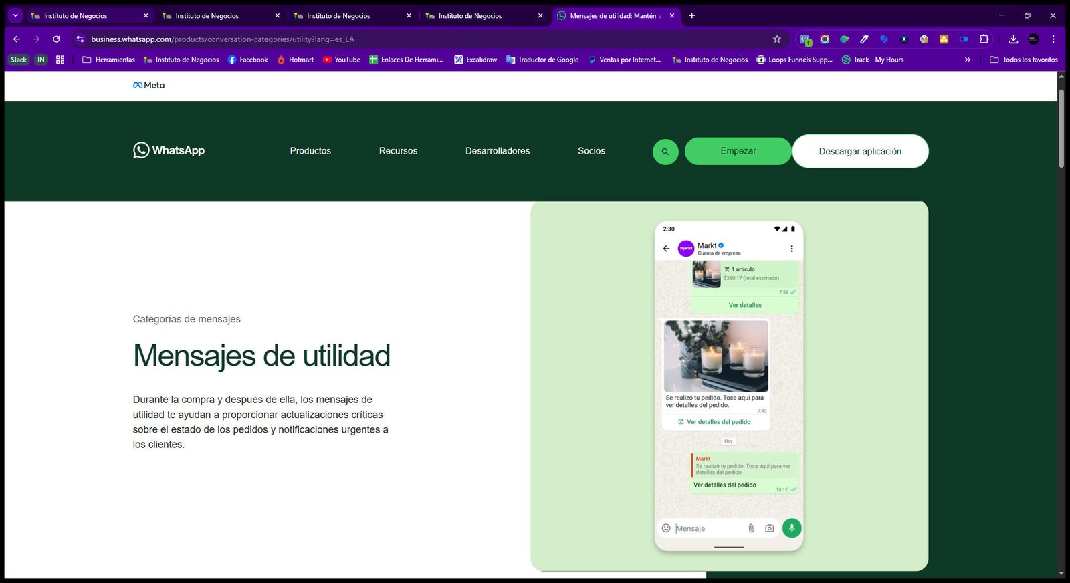Image resolution: width=1070 pixels, height=583 pixels.
Task: Switch to the Mensajes de utilidad tab
Action: [617, 15]
